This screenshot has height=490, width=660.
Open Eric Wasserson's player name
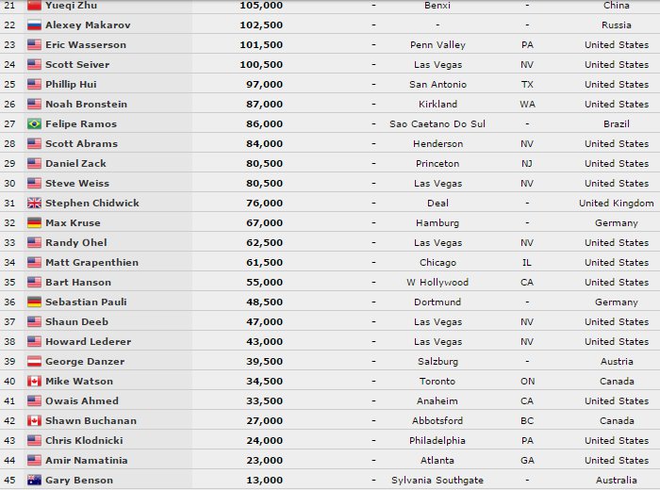pos(85,45)
